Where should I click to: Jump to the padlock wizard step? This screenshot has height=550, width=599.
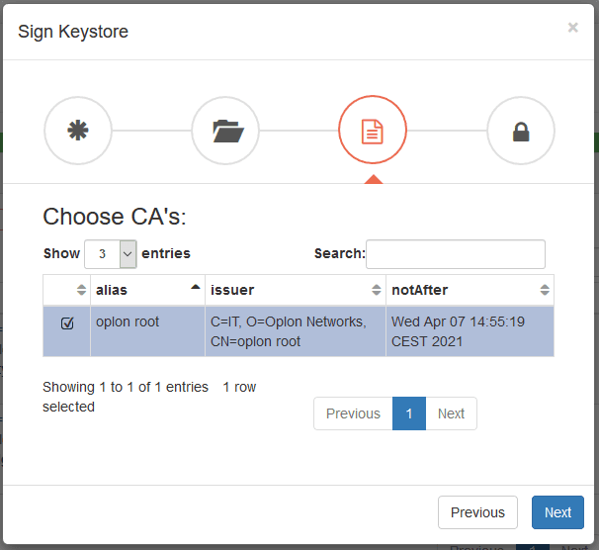click(521, 131)
